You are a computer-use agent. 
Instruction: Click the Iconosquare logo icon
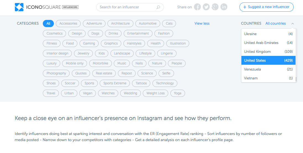[x=19, y=7]
